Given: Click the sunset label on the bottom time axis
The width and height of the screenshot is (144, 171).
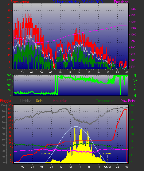Looking at the screenshot, I should coord(107,167).
